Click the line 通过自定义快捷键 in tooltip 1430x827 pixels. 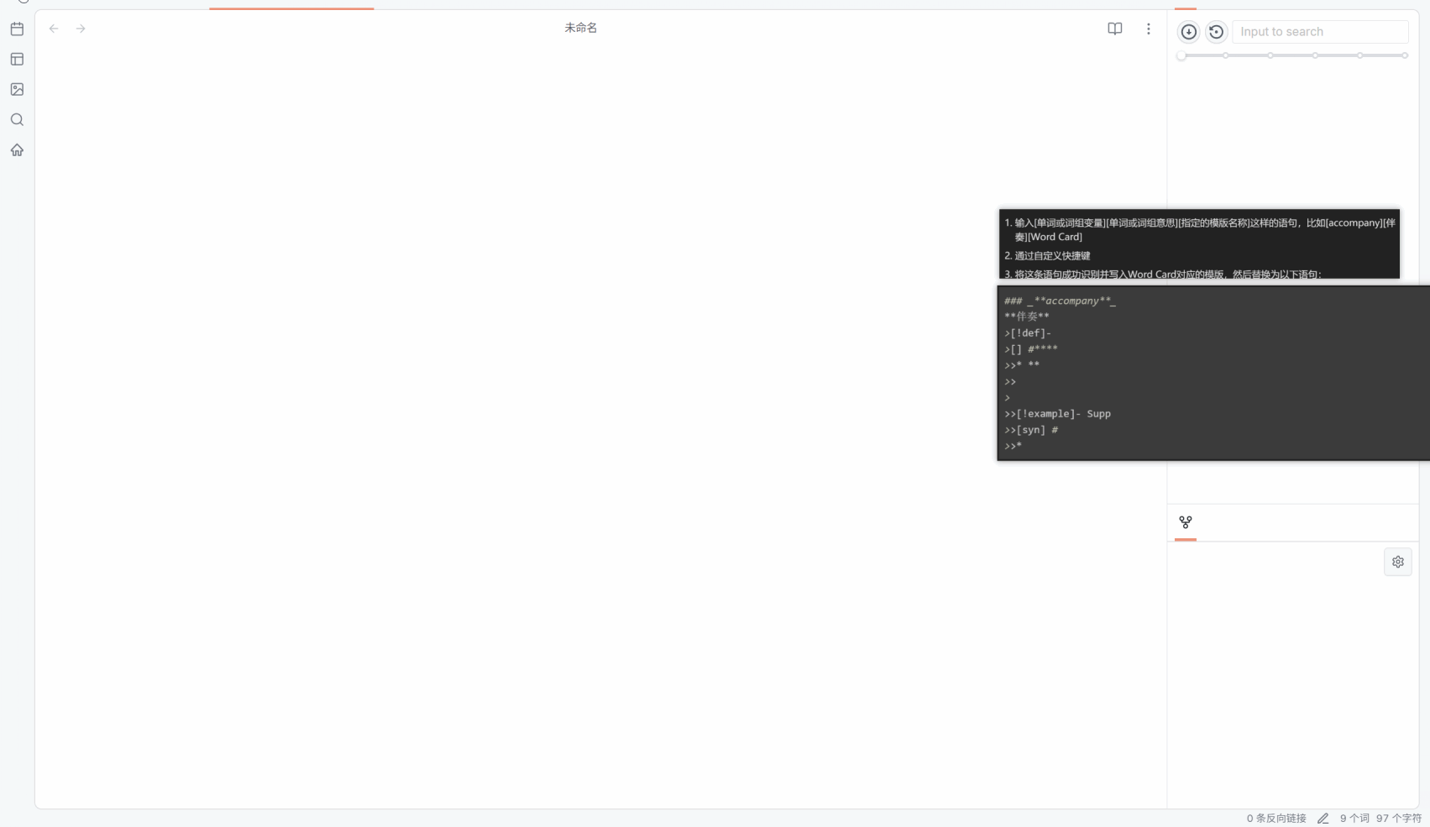[x=1051, y=255]
